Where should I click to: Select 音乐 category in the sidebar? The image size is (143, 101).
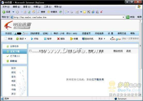click(x=13, y=77)
